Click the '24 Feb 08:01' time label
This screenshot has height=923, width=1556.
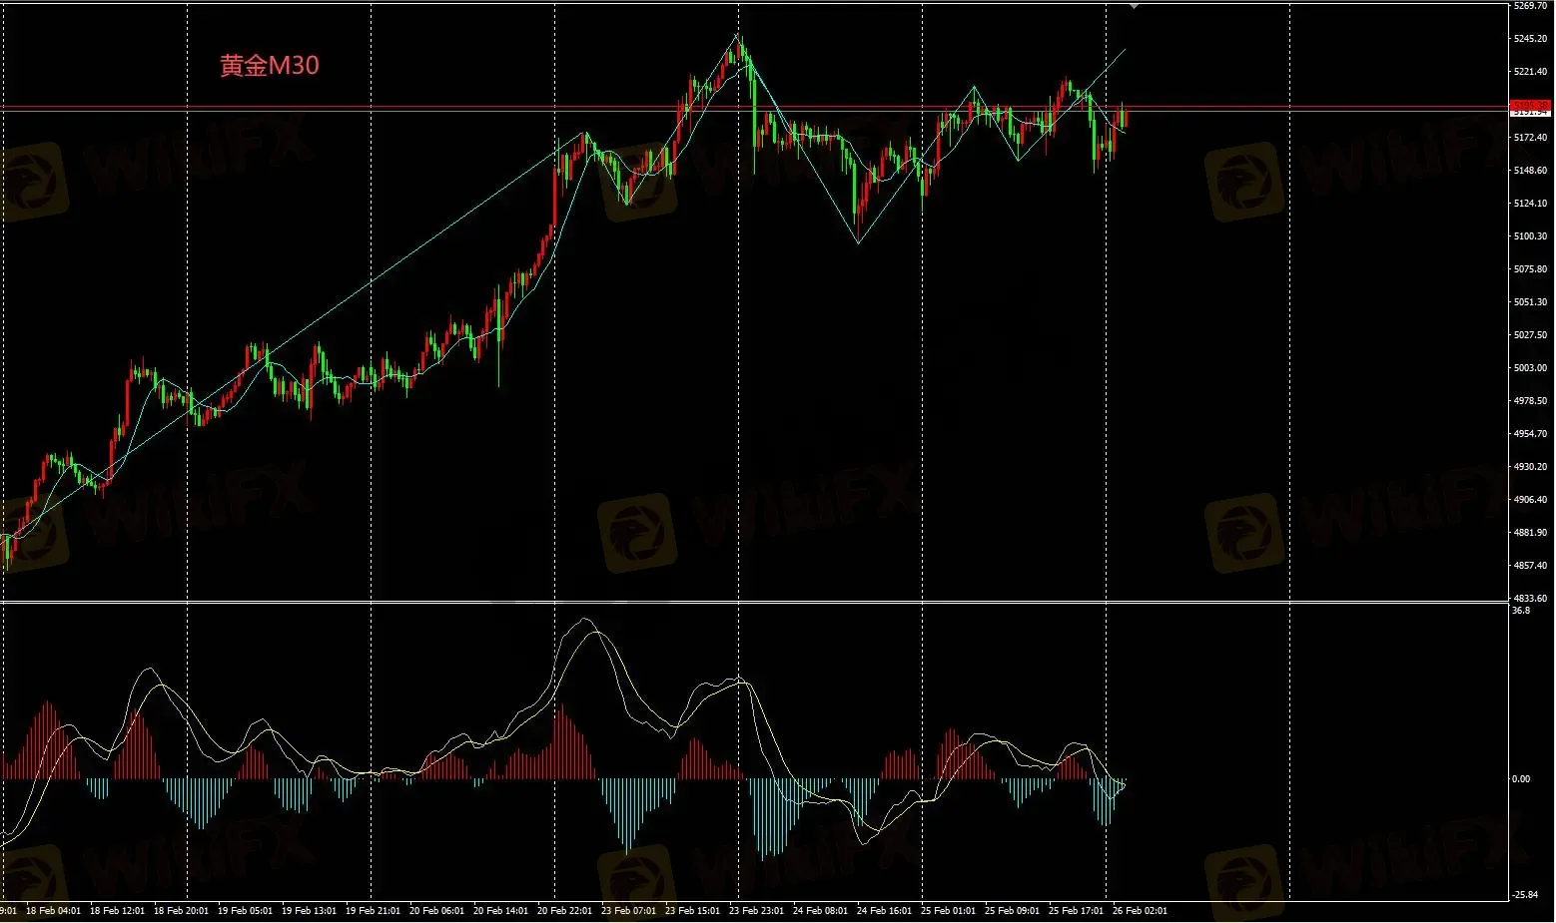click(x=821, y=911)
